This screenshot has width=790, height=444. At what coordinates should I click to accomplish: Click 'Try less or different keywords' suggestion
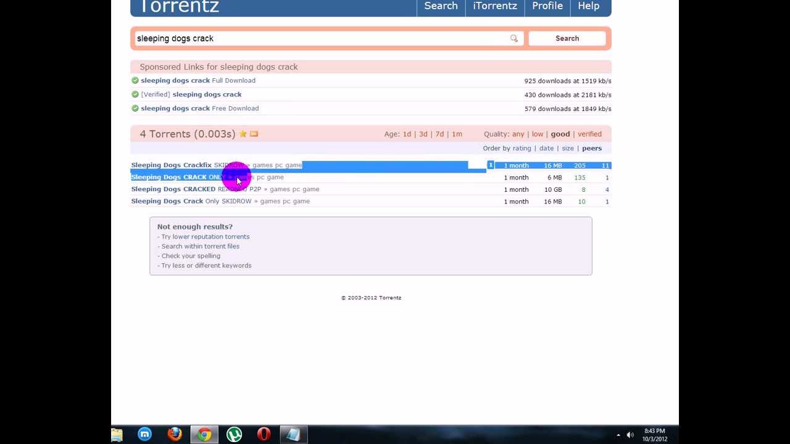click(x=206, y=266)
